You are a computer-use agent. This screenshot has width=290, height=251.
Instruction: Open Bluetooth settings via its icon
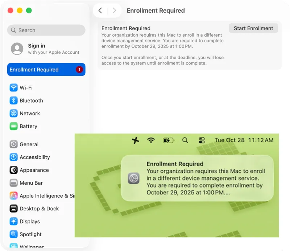pos(13,100)
